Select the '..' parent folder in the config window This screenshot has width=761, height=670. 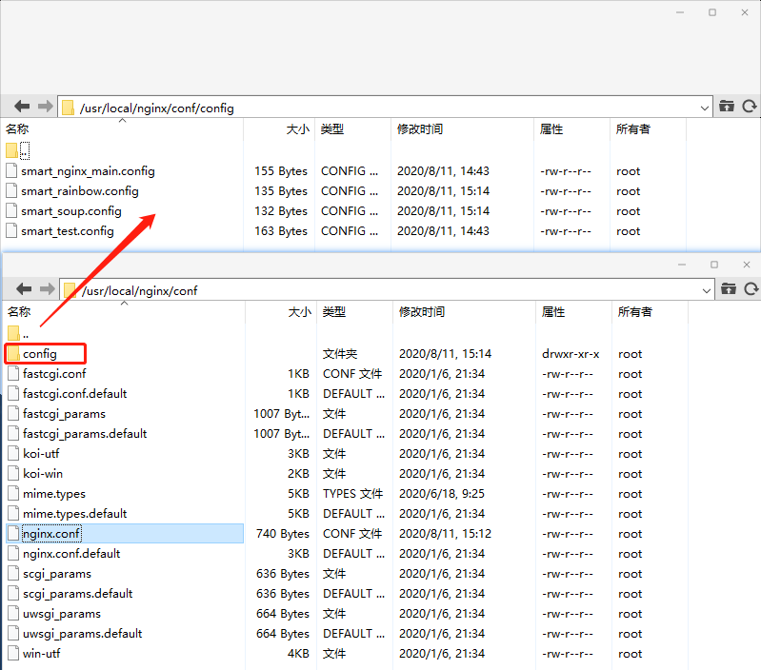point(18,150)
